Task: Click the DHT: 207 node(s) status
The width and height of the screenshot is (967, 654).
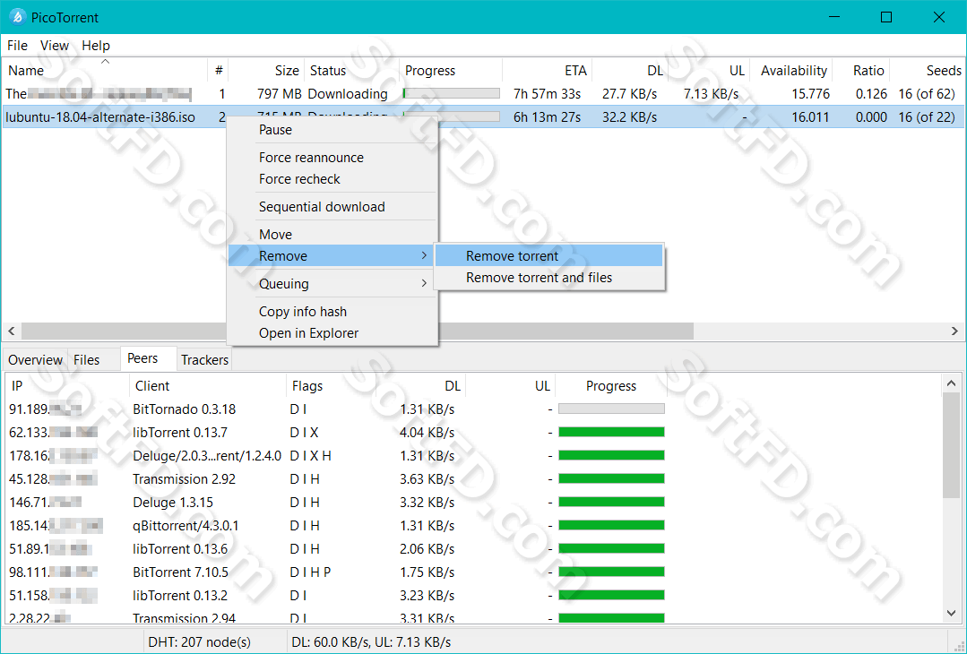Action: pos(199,642)
